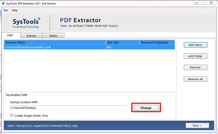Enable Create Single Folder Only checkbox
Viewport: 218px width, 134px height.
pyautogui.click(x=12, y=115)
